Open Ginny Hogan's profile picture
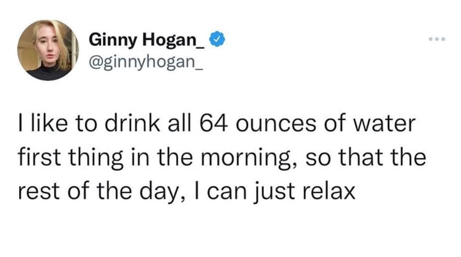Screen dimensions: 461x257 tap(48, 50)
